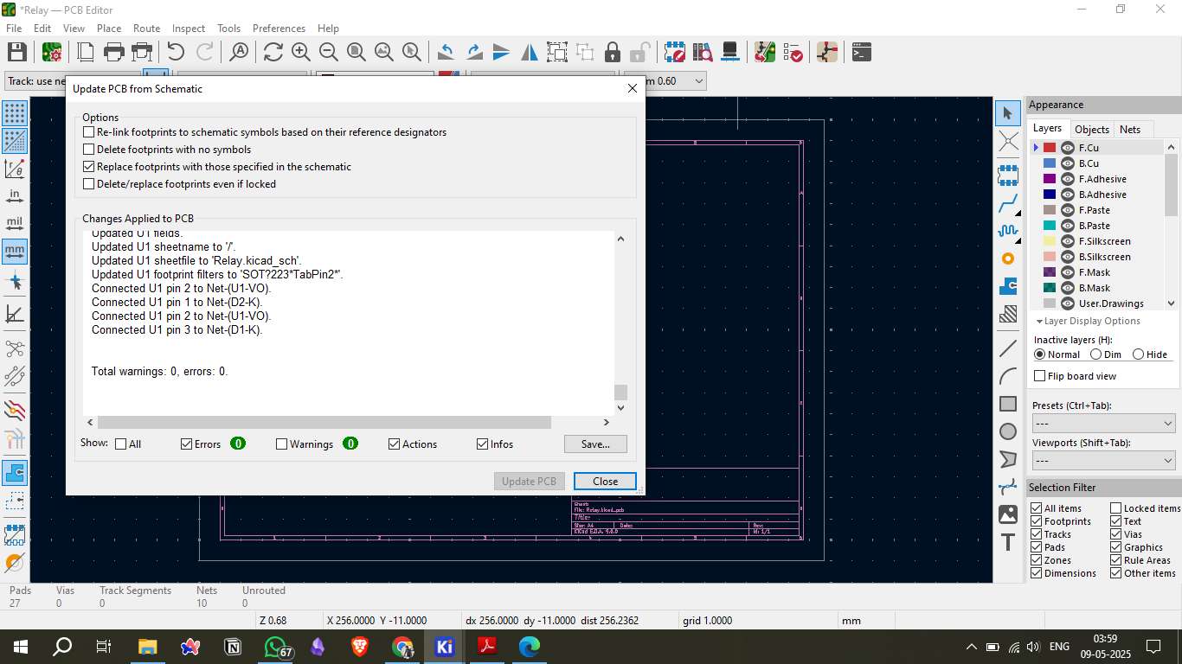Click the Close button in dialog
Image resolution: width=1182 pixels, height=664 pixels.
tap(605, 482)
